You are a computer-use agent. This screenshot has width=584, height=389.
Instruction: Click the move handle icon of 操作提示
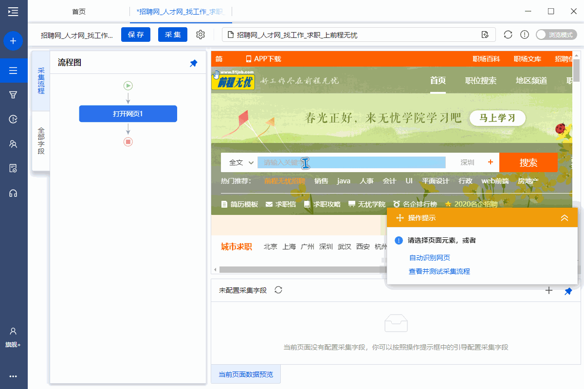coord(400,218)
